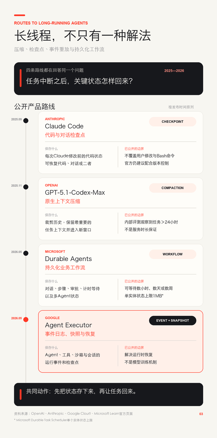Click the line 可恢复代码、对话或二者
The height and width of the screenshot is (438, 217).
pos(68,163)
